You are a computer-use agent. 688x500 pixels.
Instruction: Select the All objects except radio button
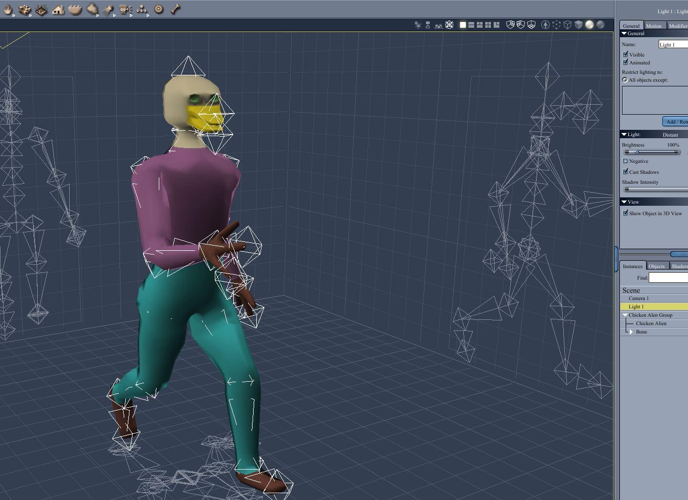[x=625, y=80]
